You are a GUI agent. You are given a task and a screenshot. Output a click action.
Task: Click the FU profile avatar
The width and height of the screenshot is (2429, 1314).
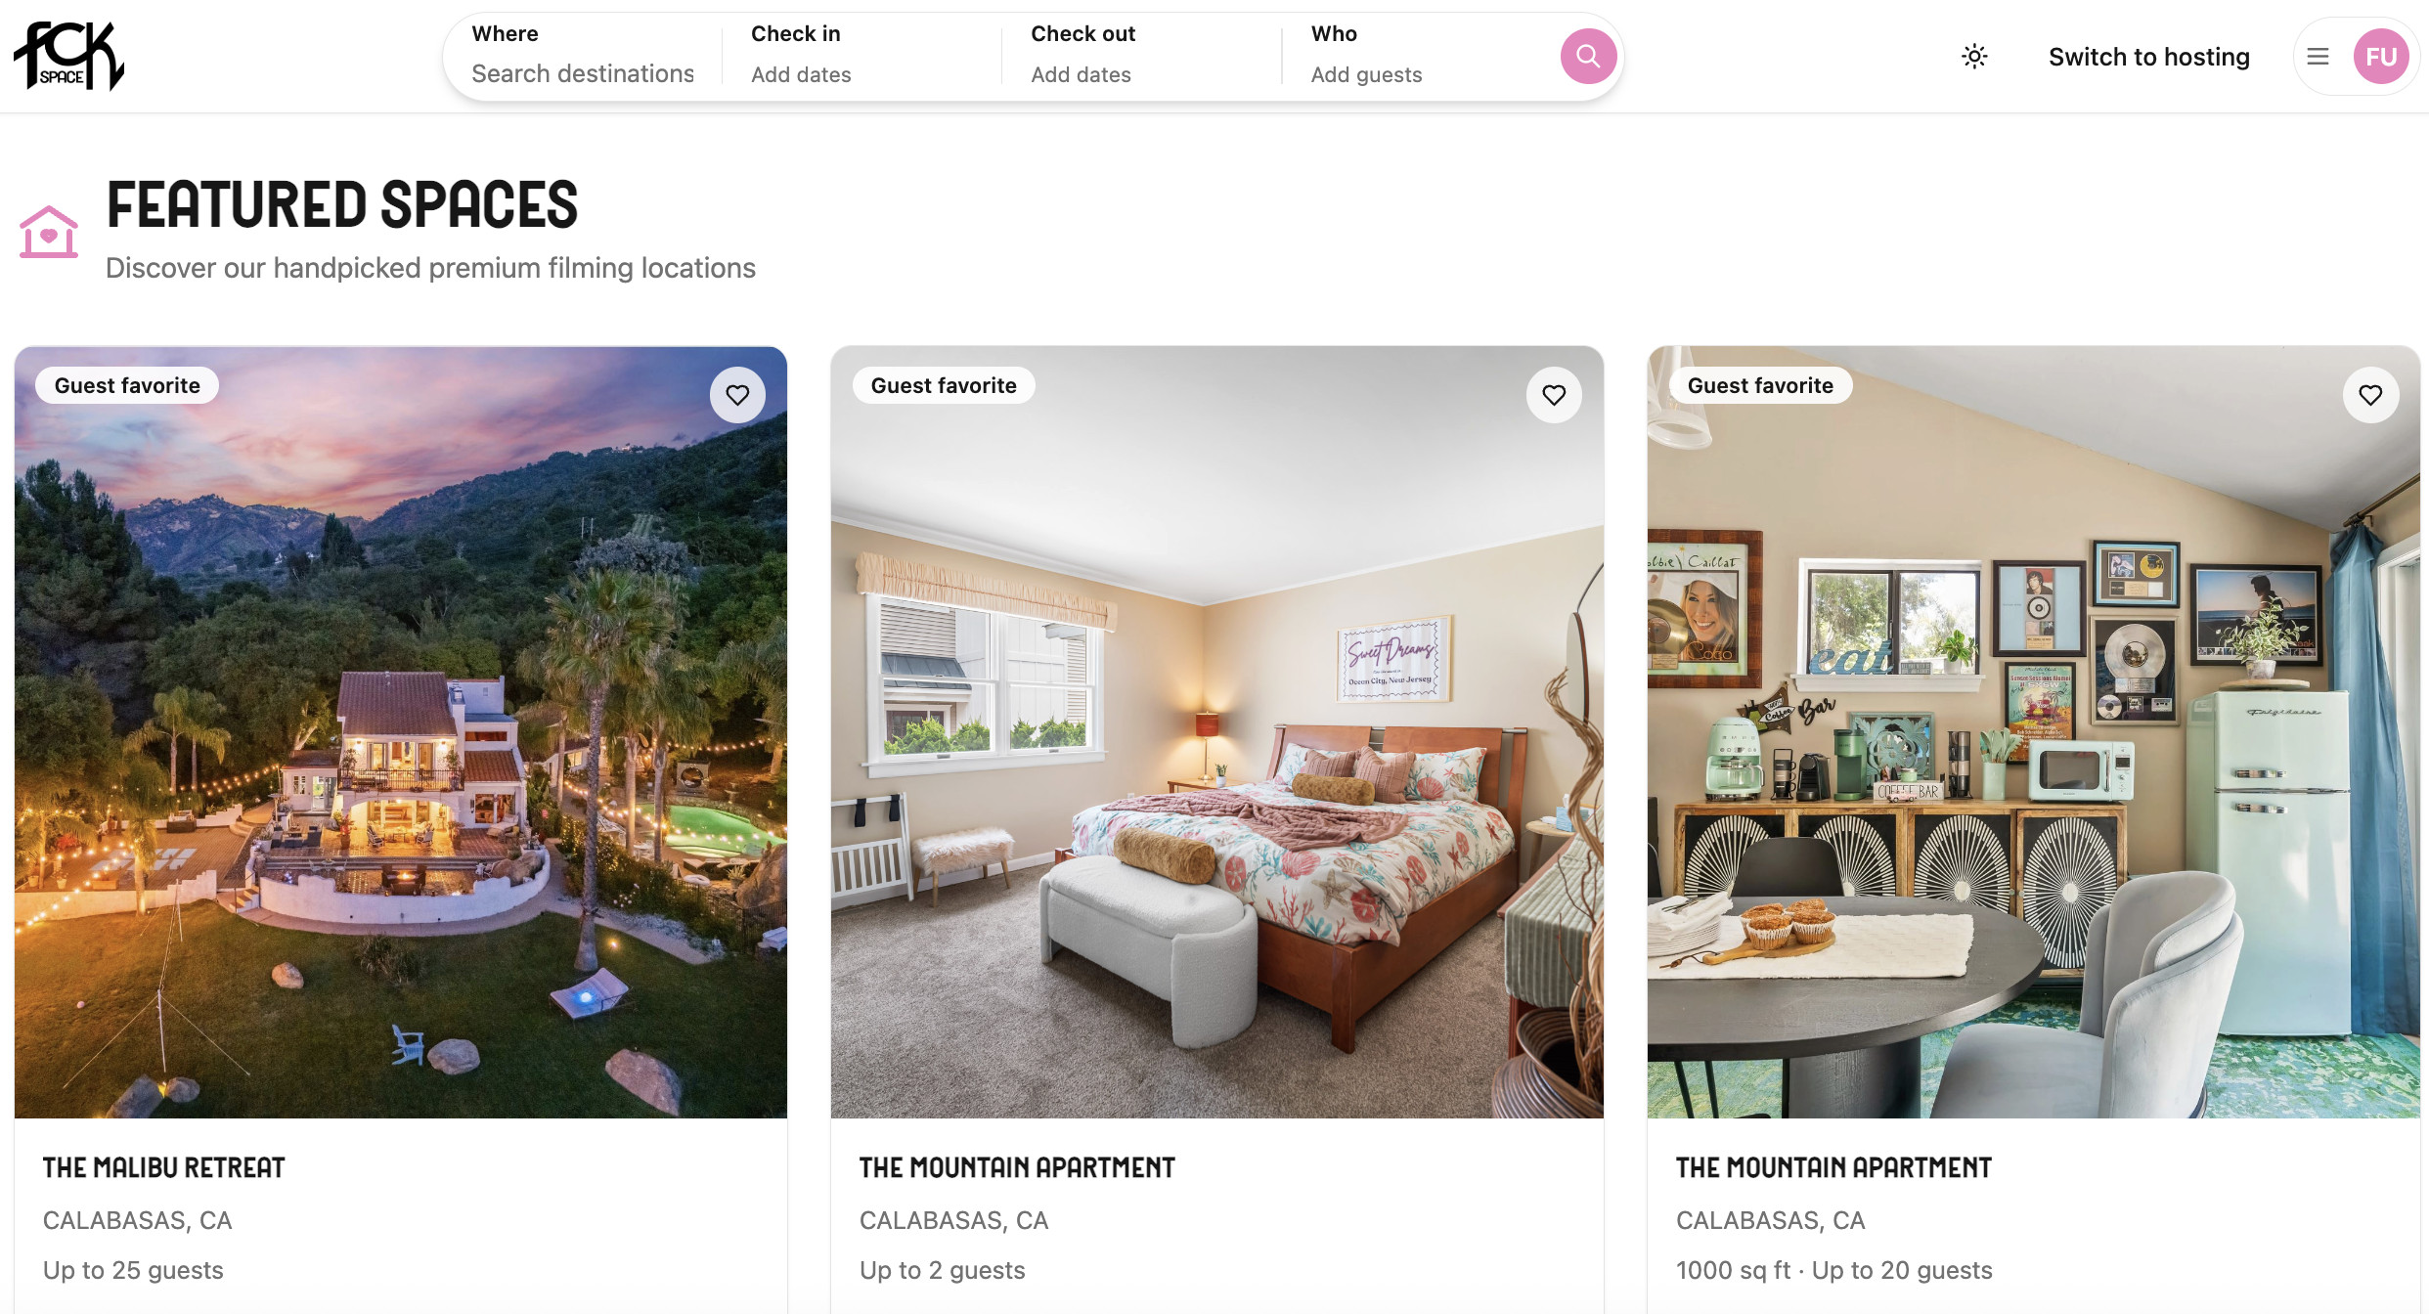pos(2380,57)
